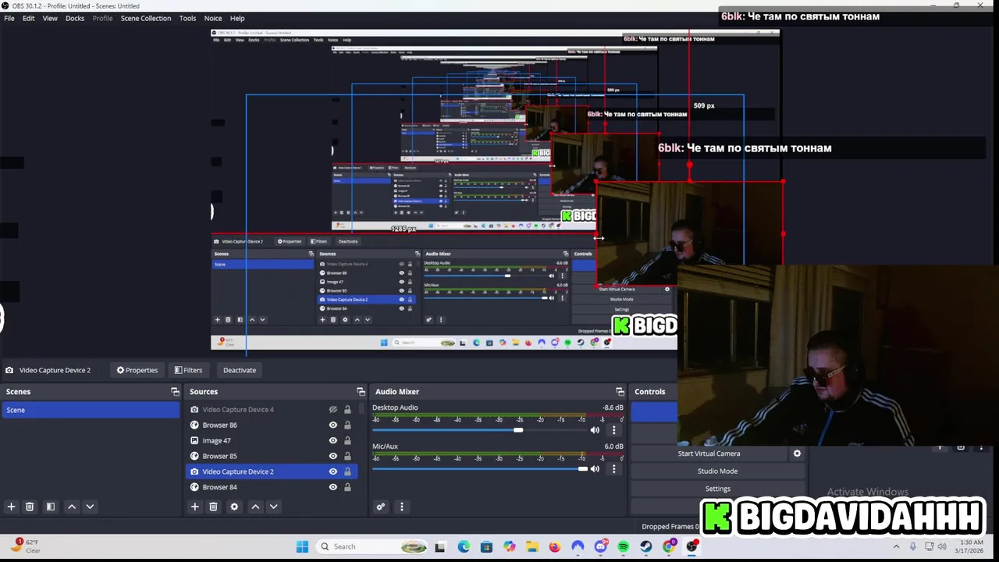Open Discord from taskbar
The width and height of the screenshot is (999, 562).
tap(600, 546)
